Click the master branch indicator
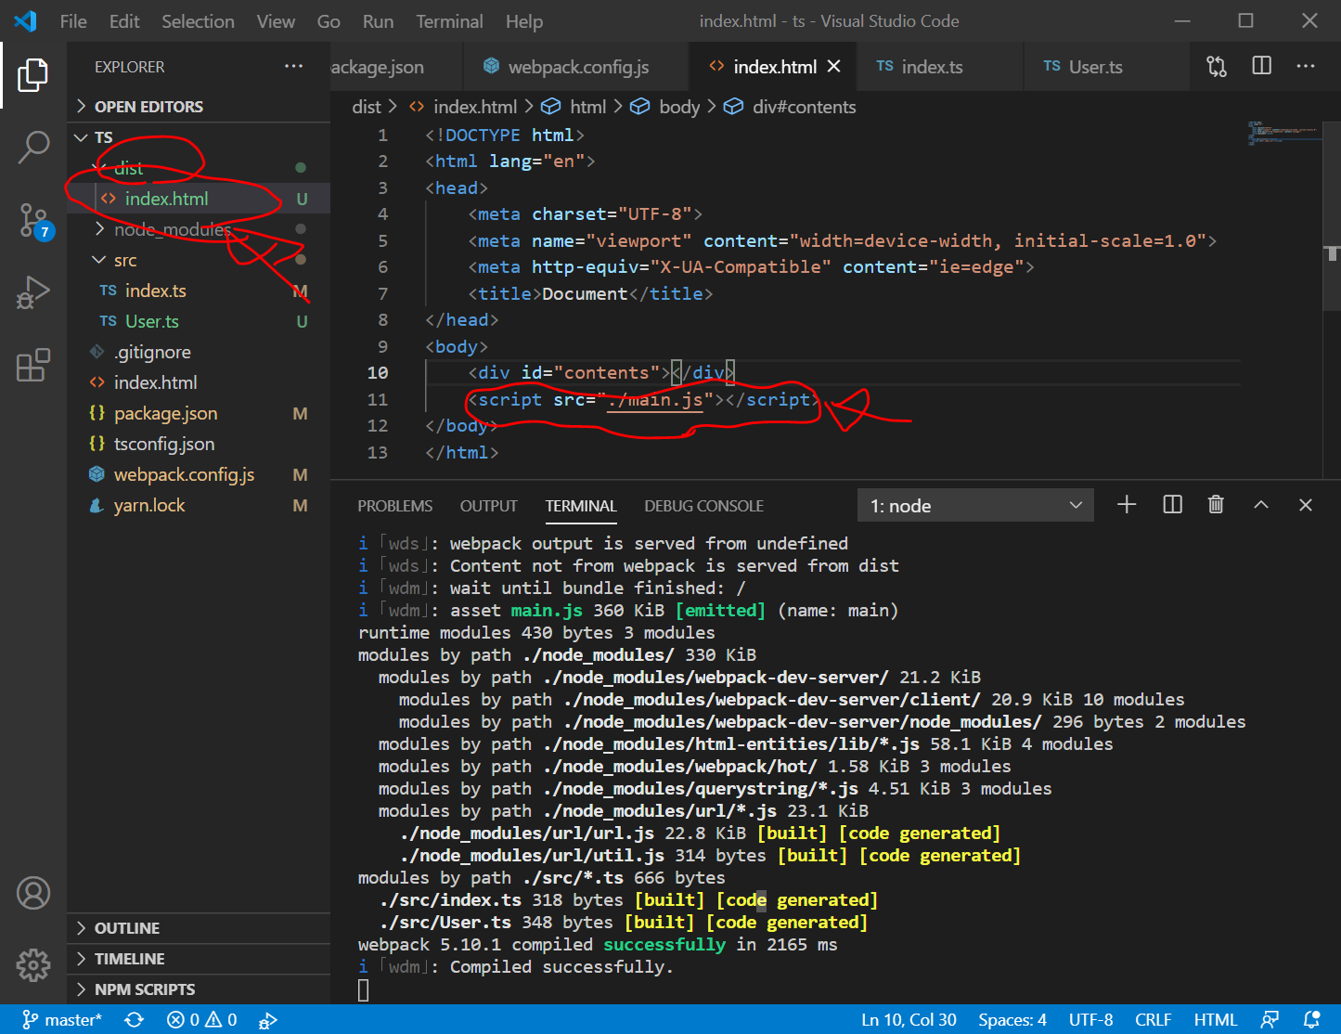 [62, 1020]
